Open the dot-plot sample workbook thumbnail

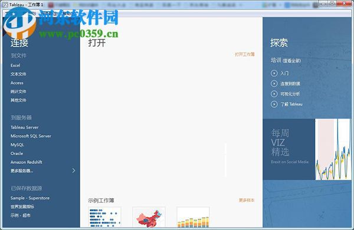(x=104, y=217)
